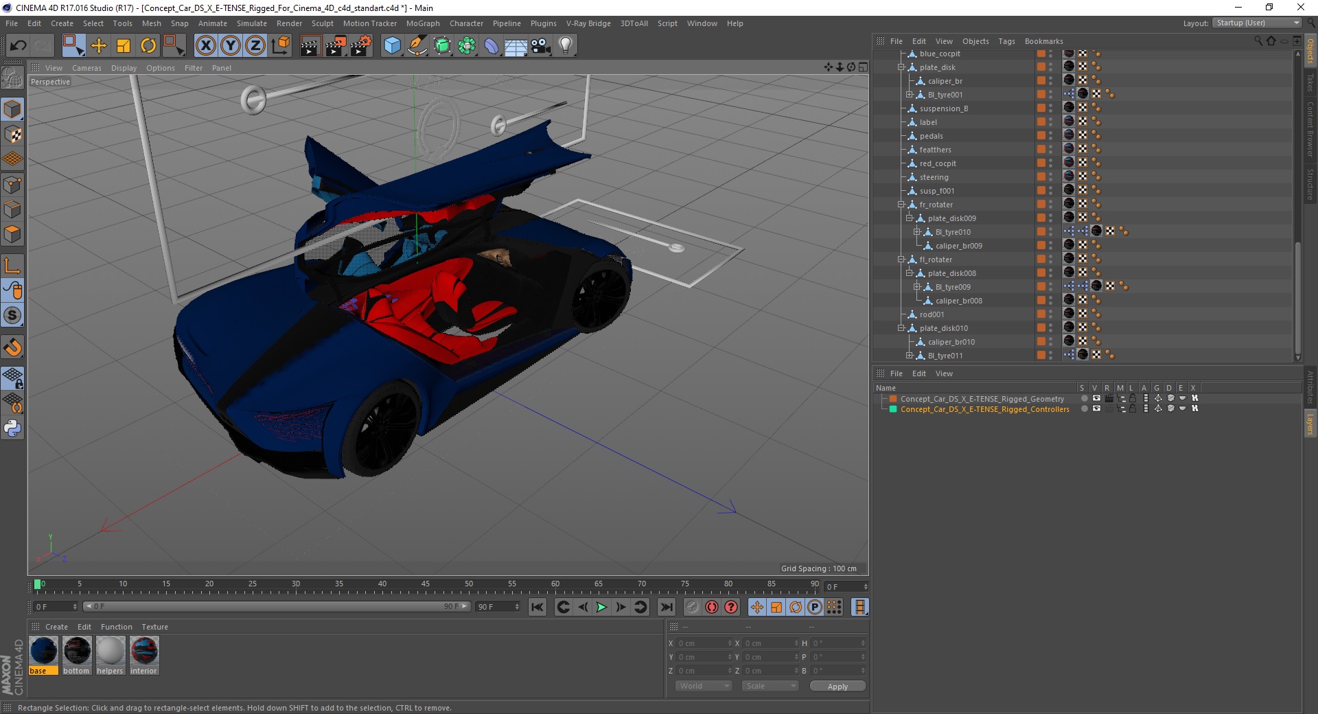Activate the Rotate tool

tap(148, 46)
